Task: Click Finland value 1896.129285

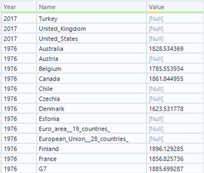Action: pyautogui.click(x=175, y=149)
